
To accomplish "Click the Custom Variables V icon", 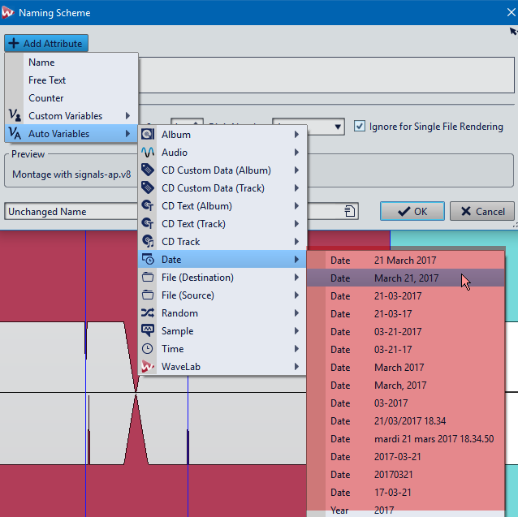I will click(15, 115).
